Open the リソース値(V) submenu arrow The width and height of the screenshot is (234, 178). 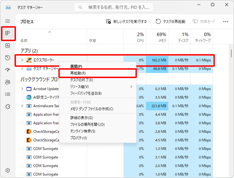click(x=131, y=86)
